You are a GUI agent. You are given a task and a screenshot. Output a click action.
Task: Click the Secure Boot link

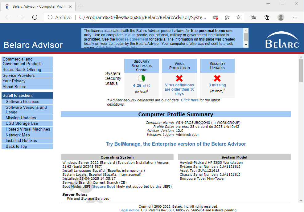point(104,186)
